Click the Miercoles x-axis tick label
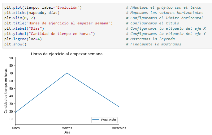This screenshot has width=212, height=135. tap(119, 128)
